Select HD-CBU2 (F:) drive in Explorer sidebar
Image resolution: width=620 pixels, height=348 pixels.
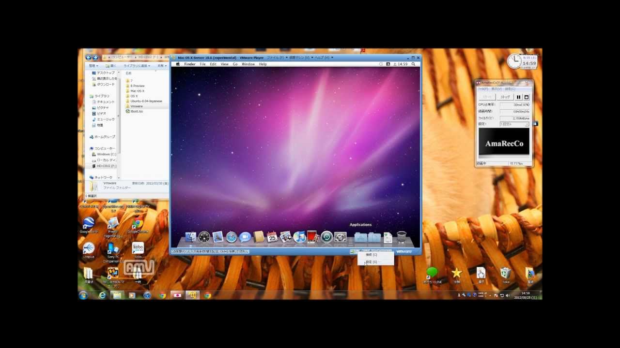tap(104, 166)
